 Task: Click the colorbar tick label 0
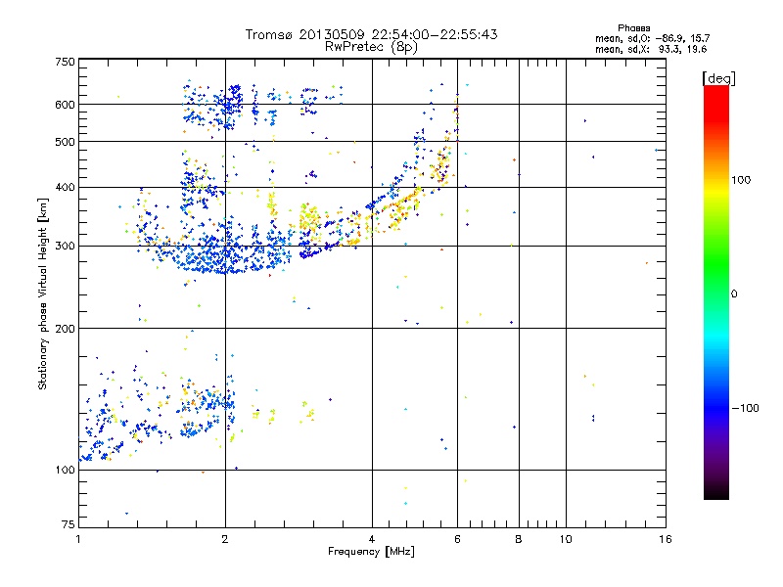coord(734,294)
